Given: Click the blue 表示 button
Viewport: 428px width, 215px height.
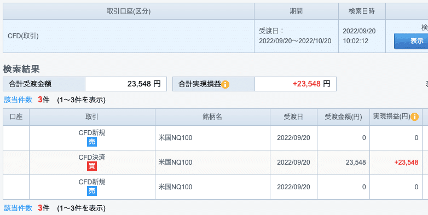Looking at the screenshot, I should pyautogui.click(x=411, y=41).
